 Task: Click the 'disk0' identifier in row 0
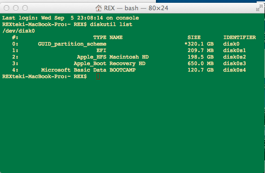click(x=232, y=44)
